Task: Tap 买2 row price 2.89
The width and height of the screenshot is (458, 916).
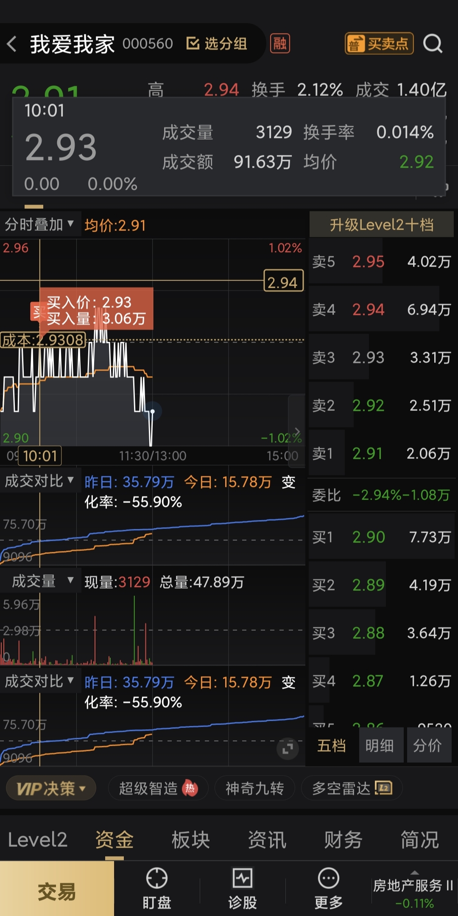Action: coord(368,585)
